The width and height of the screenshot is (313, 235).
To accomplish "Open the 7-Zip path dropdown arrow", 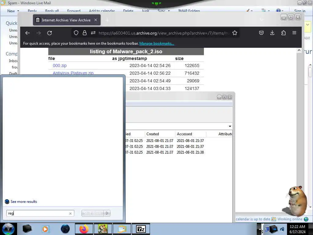I will coord(230,126).
